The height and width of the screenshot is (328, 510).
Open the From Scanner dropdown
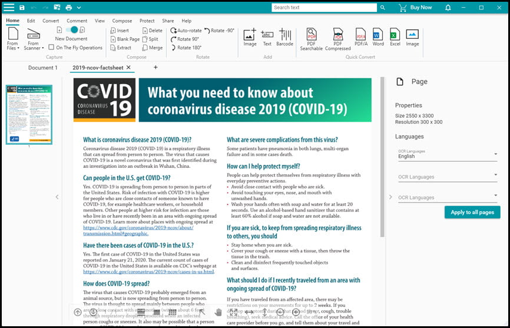pyautogui.click(x=34, y=39)
